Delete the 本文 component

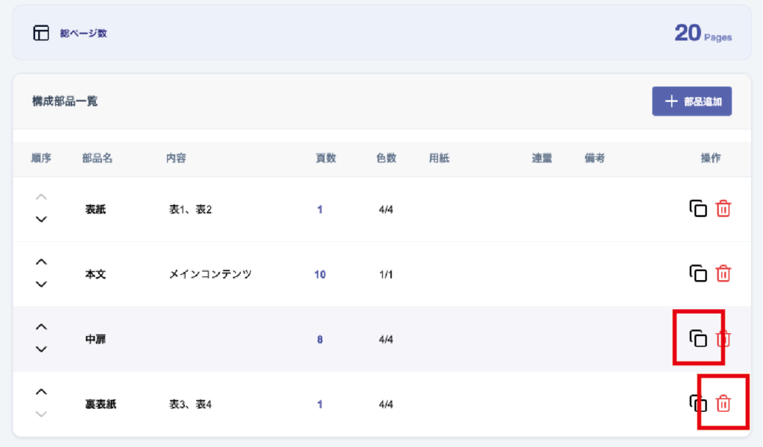pos(723,274)
